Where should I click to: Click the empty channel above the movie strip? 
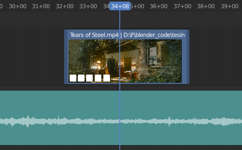[121, 19]
